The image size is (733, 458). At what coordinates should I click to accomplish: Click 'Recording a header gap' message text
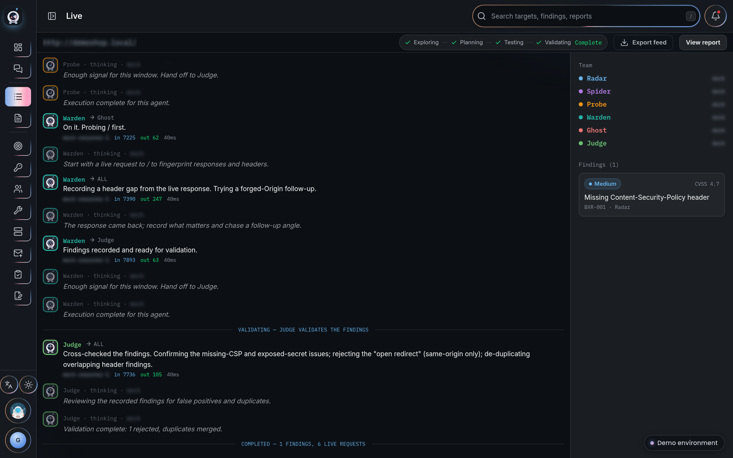(190, 189)
